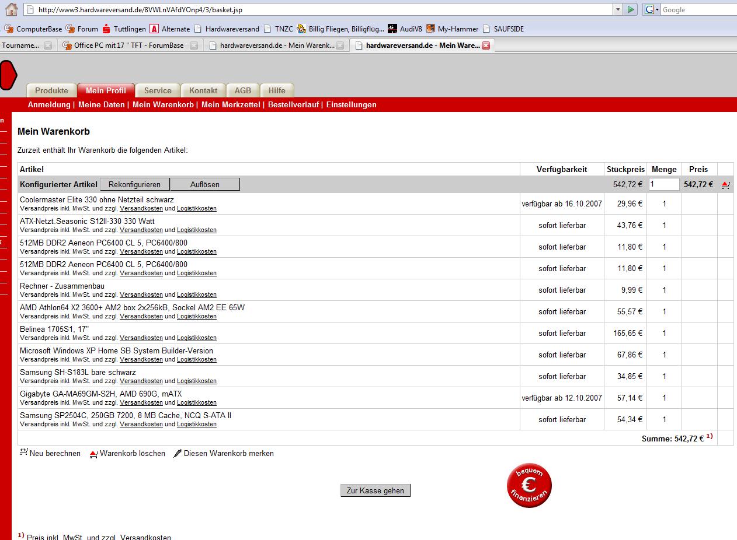Go to the Bestellverlauf submenu link
The height and width of the screenshot is (540, 737).
(x=293, y=105)
